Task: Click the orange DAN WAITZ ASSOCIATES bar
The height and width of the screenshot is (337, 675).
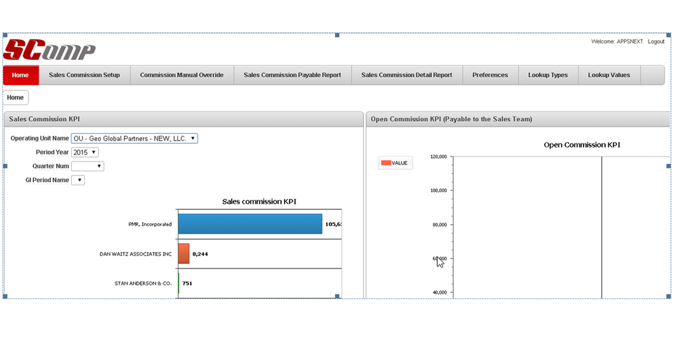Action: pos(184,254)
